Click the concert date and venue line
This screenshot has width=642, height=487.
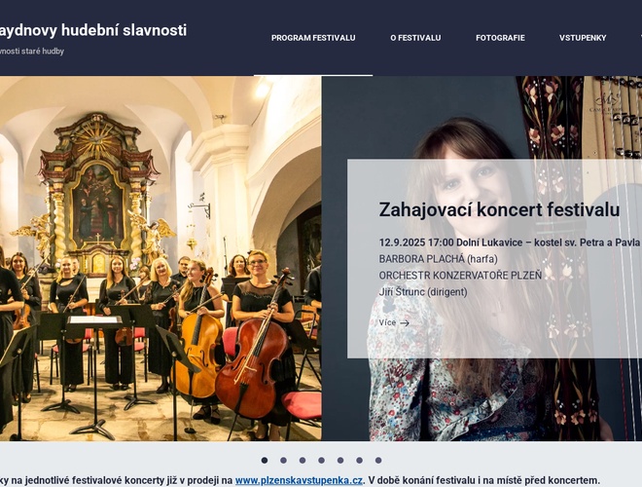[x=510, y=243]
